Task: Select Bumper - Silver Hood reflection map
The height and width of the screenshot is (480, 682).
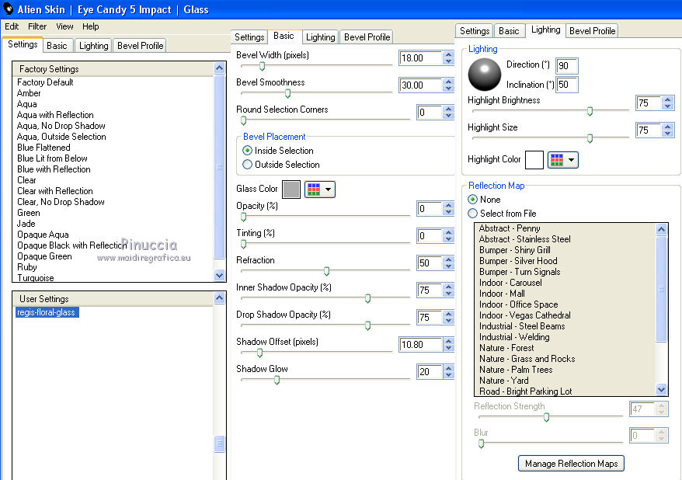Action: tap(518, 261)
